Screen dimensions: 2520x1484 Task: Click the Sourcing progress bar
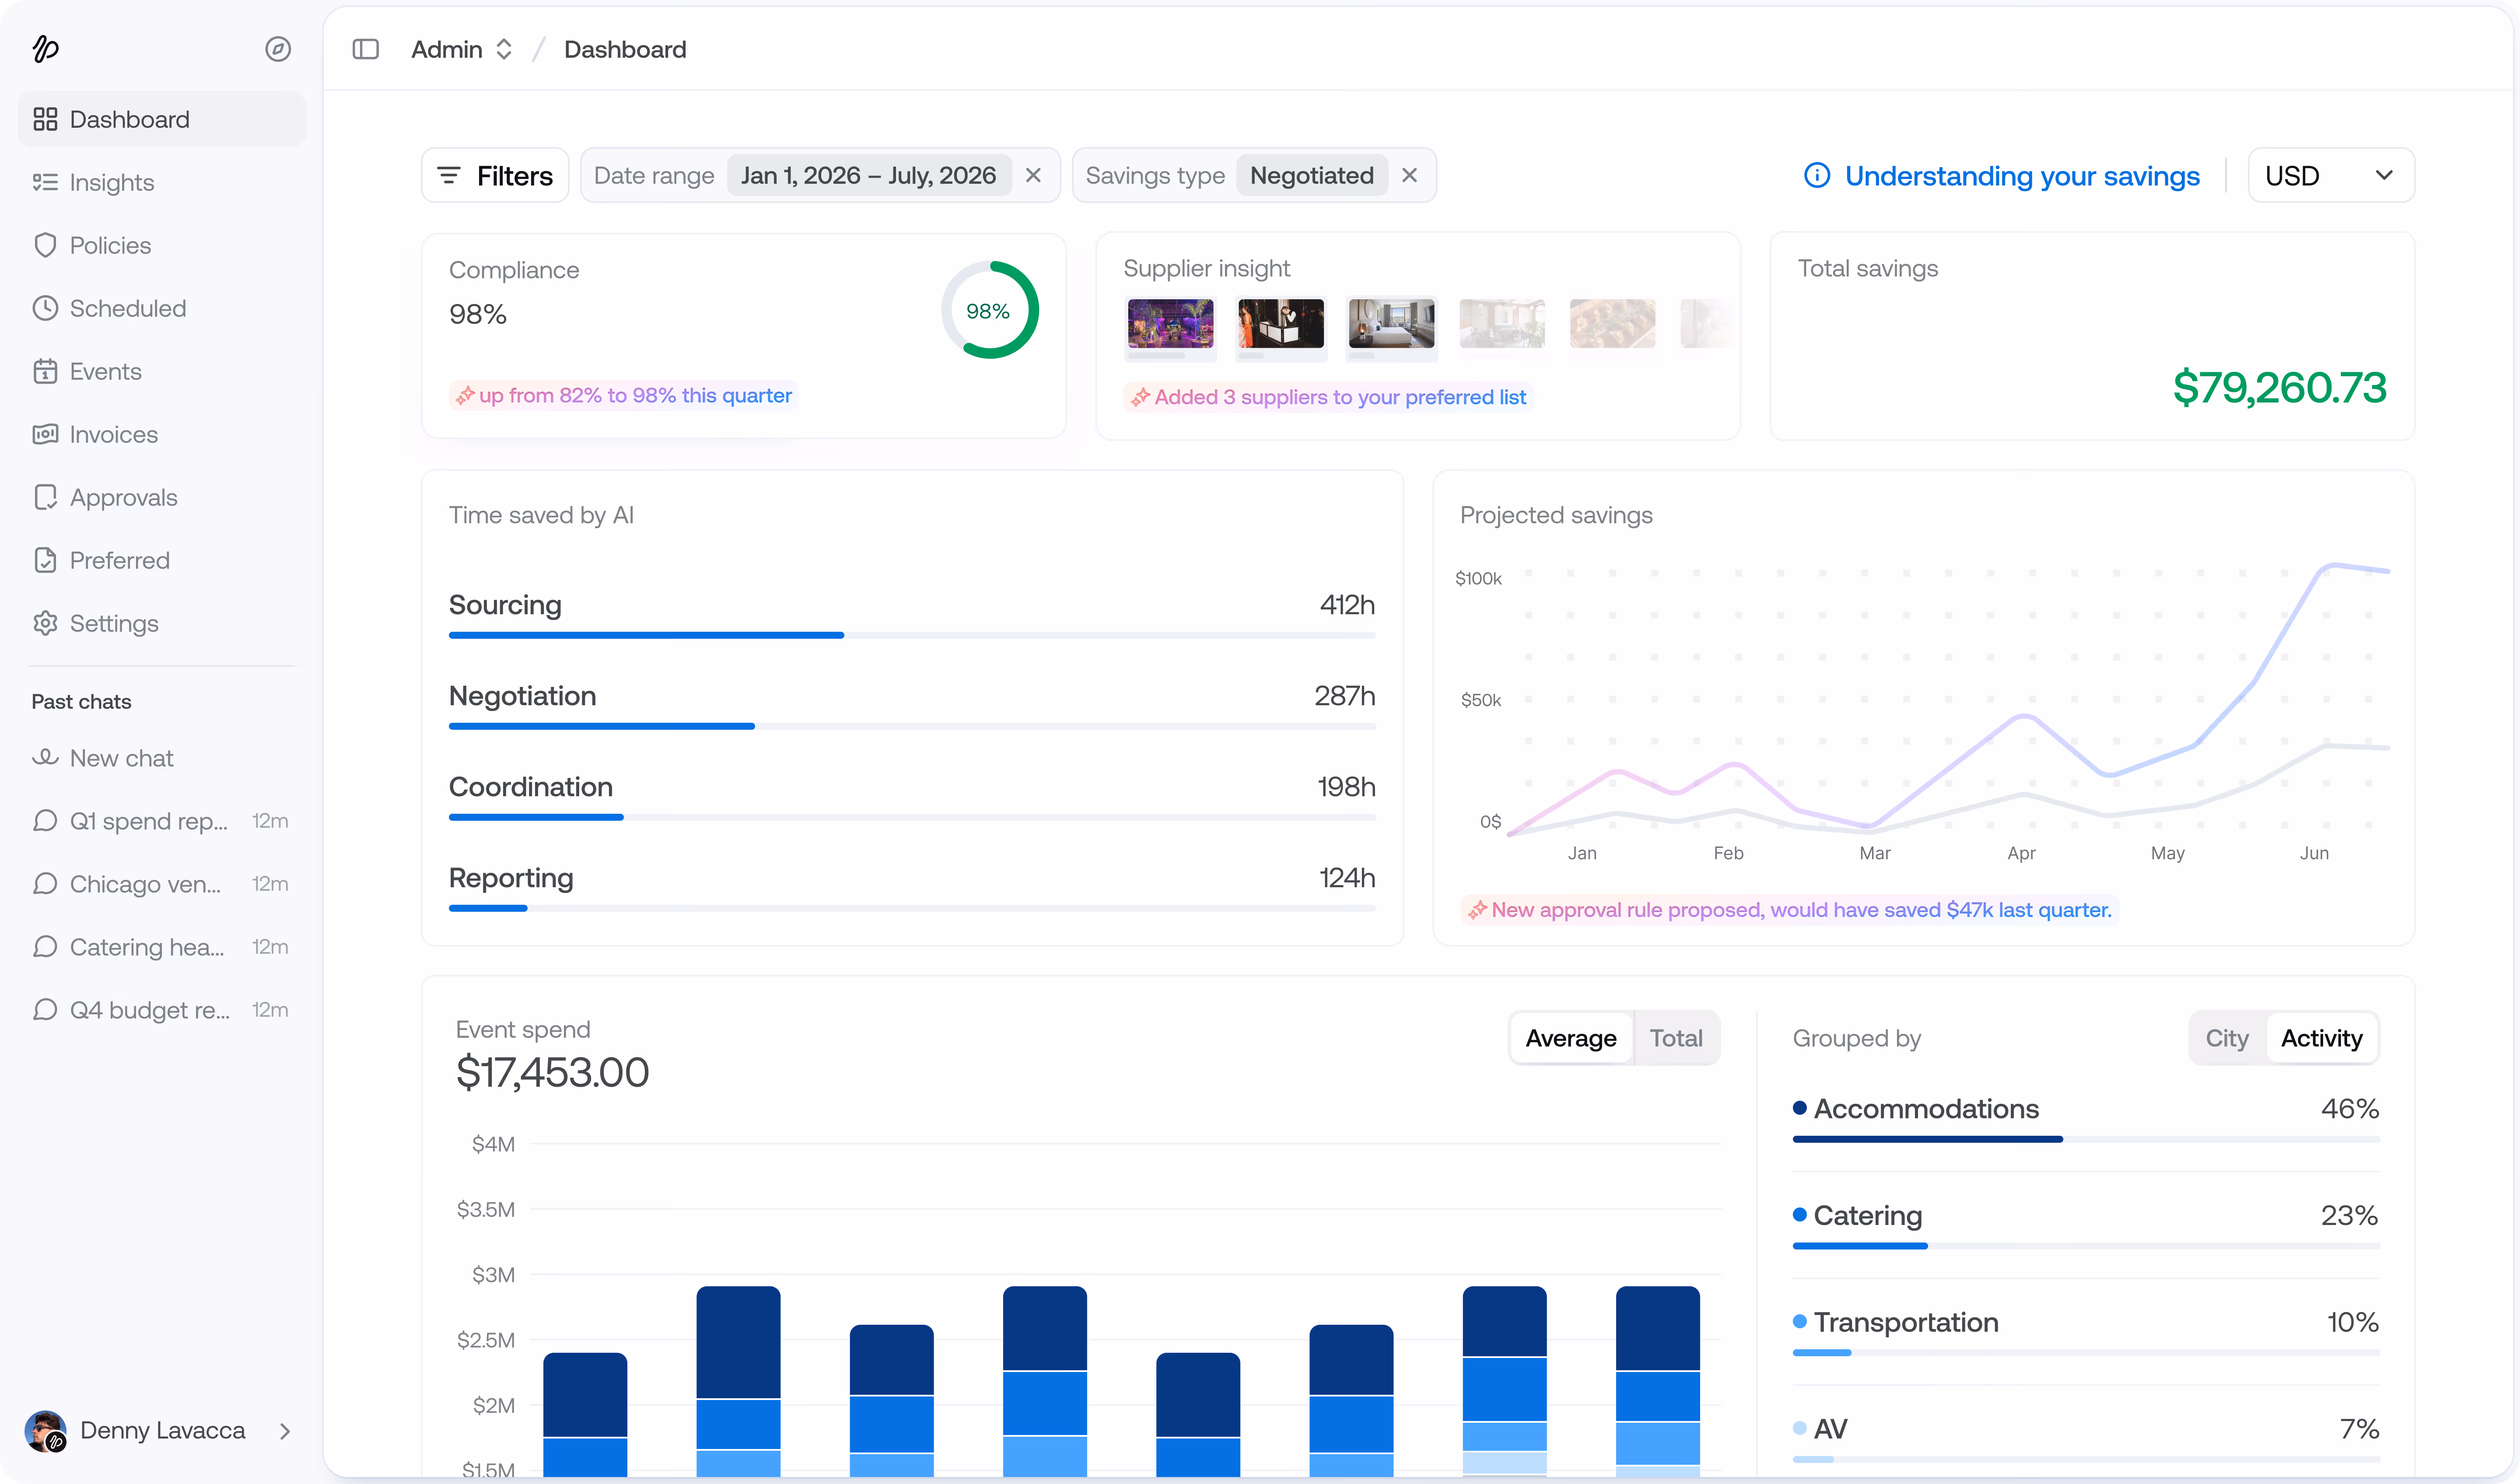(x=912, y=635)
